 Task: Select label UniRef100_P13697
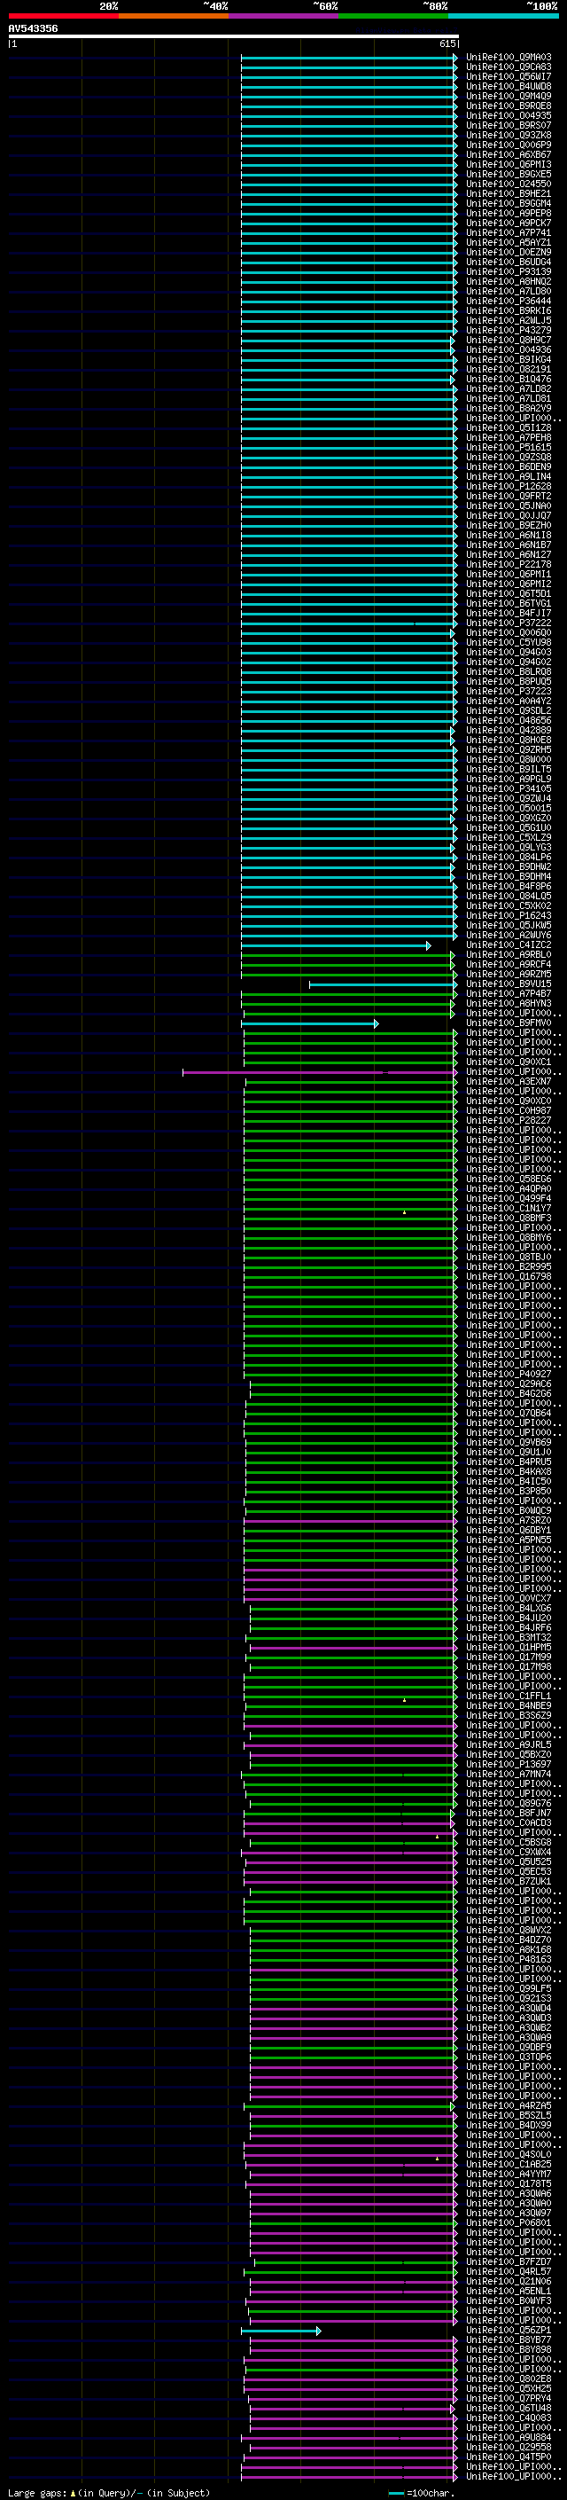click(x=509, y=1764)
